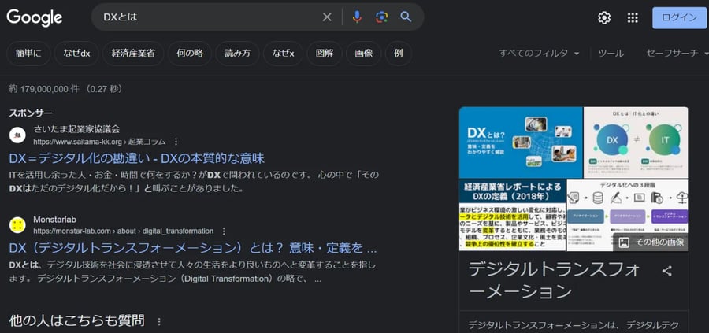Open the ツール options
Viewport: 709px width, 333px height.
point(611,54)
